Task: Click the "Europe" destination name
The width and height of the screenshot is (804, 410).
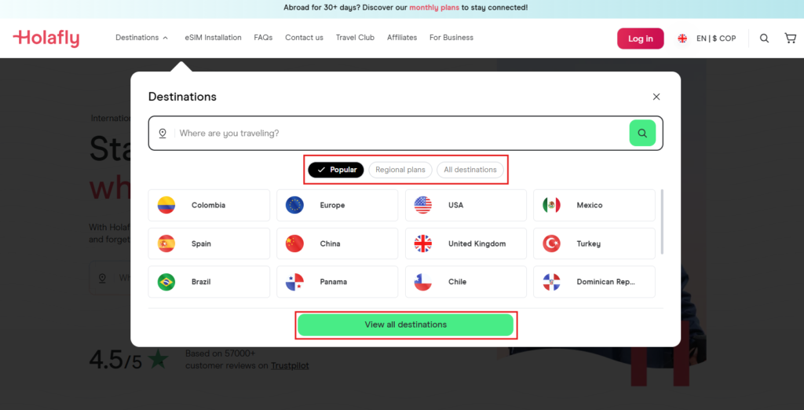Action: (332, 205)
